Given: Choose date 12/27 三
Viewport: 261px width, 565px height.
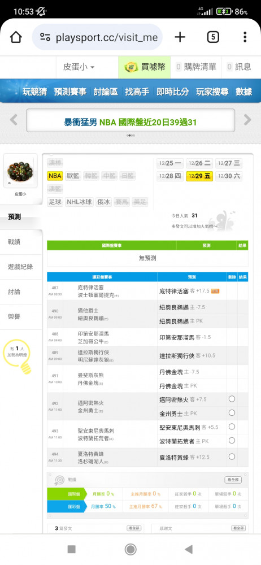Looking at the screenshot, I should [229, 163].
